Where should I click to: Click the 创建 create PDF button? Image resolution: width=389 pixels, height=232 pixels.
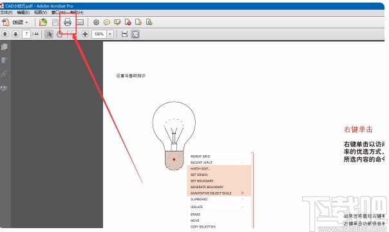click(x=15, y=23)
